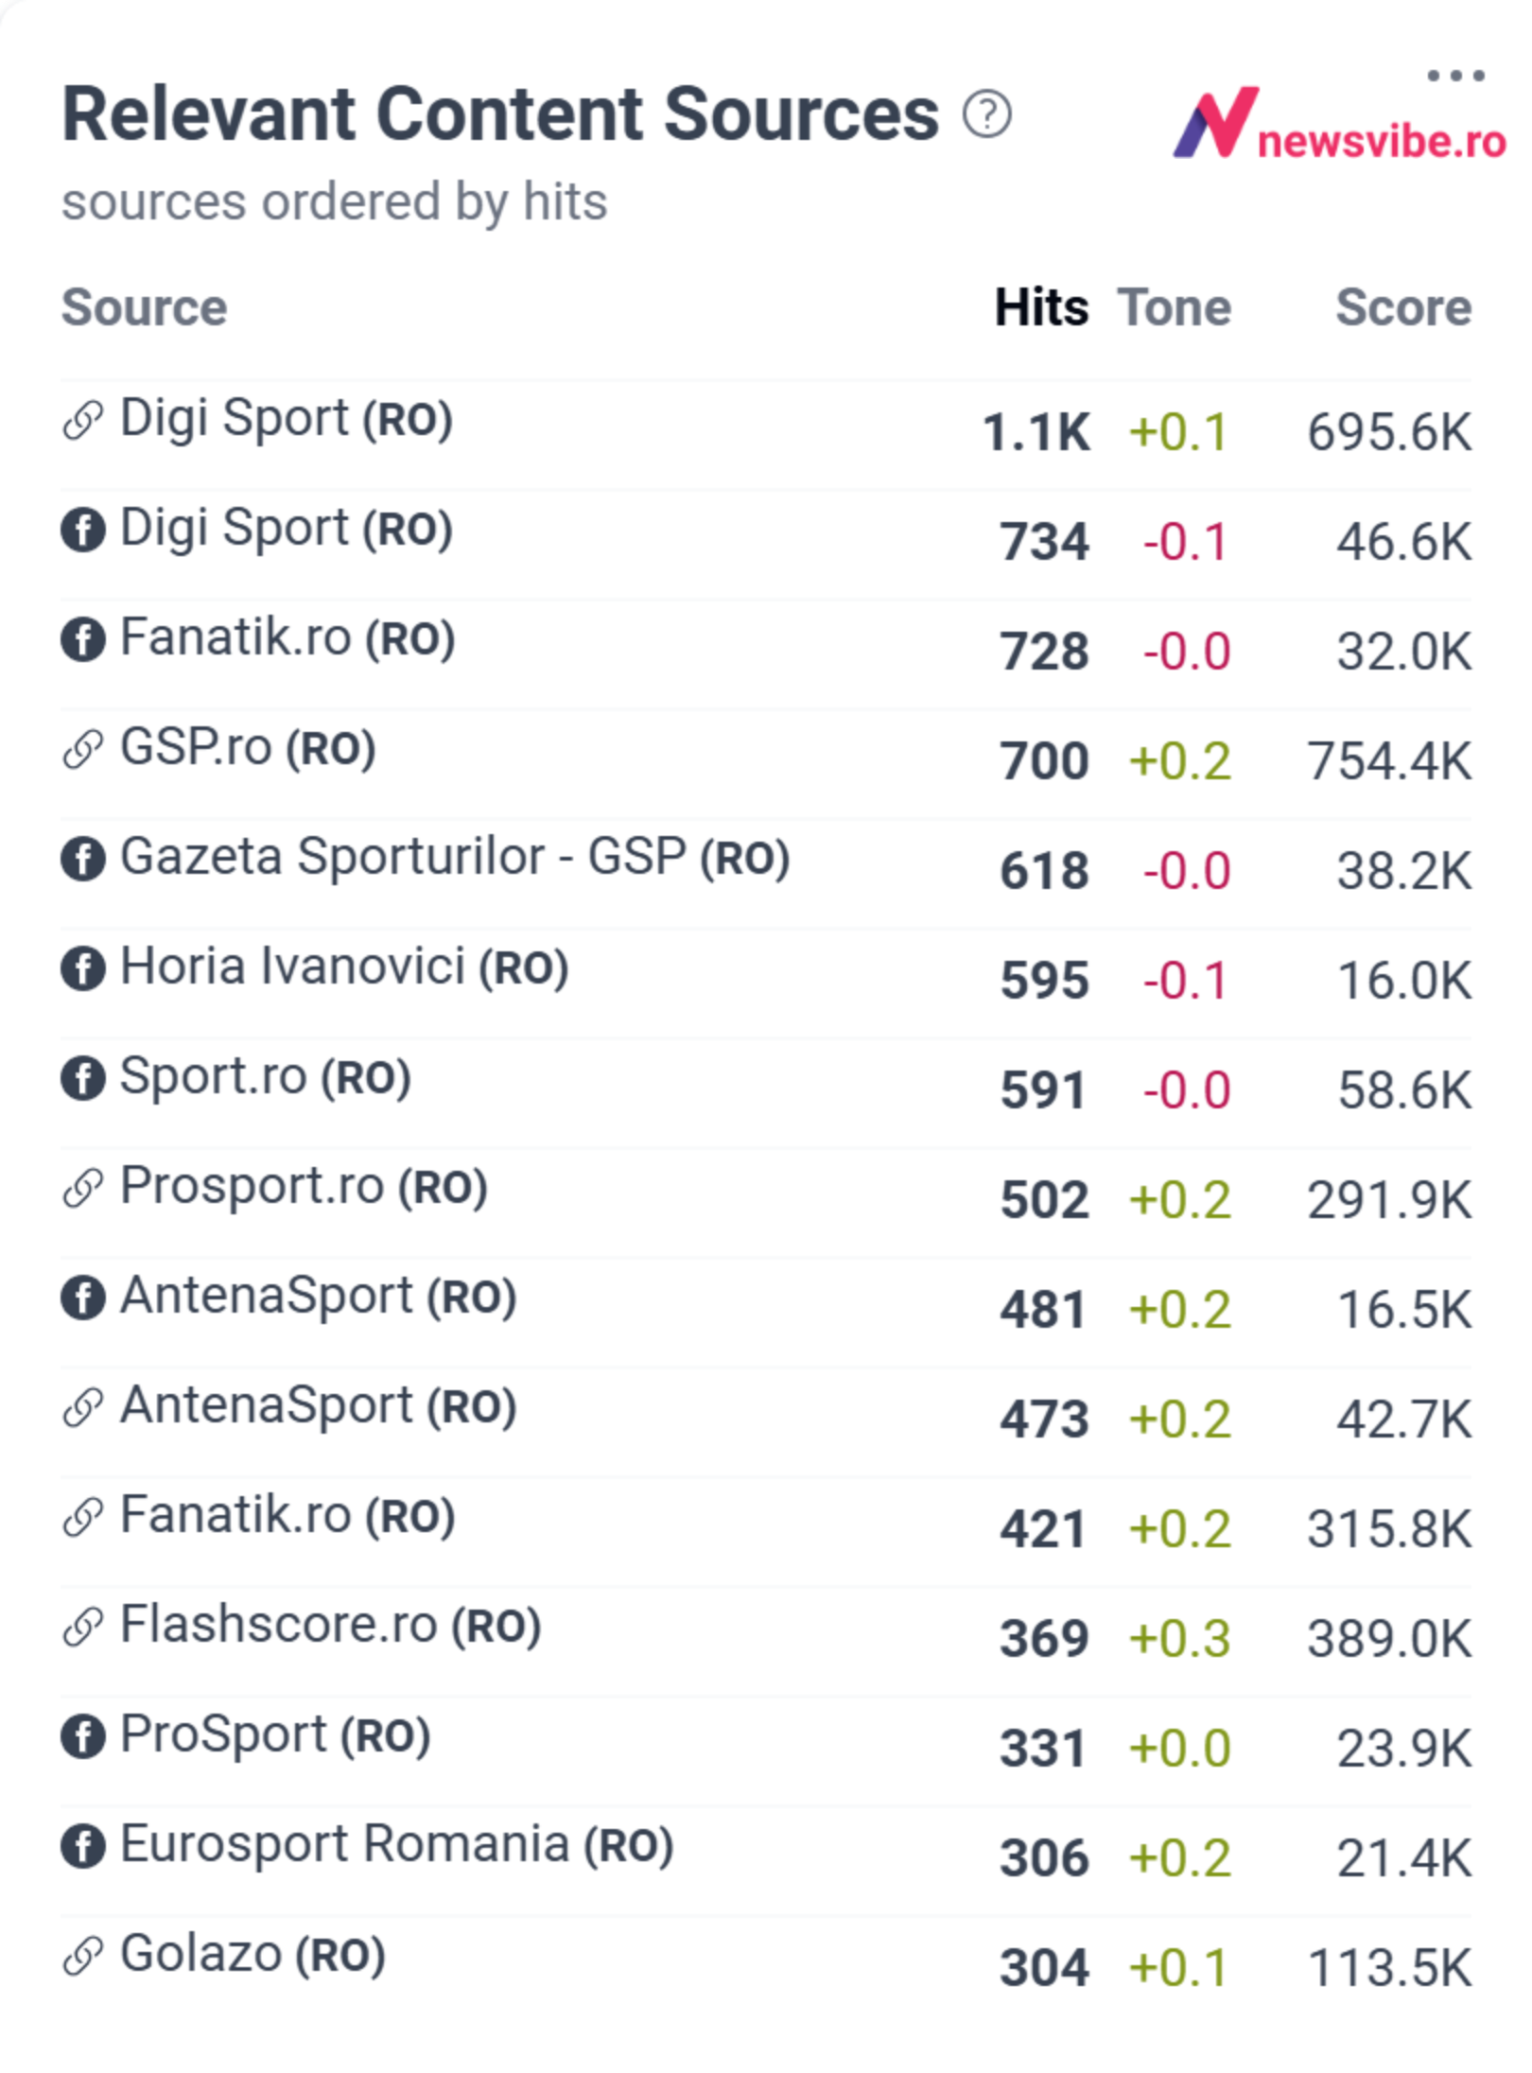Click the link icon beside Flashscore.ro
The width and height of the screenshot is (1532, 2073).
[x=82, y=1627]
